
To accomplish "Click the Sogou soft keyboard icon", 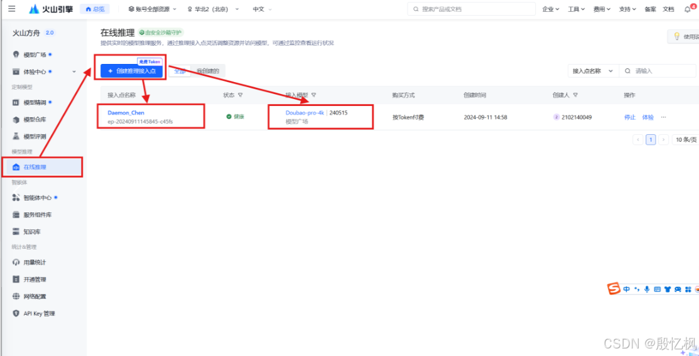I will click(x=657, y=290).
